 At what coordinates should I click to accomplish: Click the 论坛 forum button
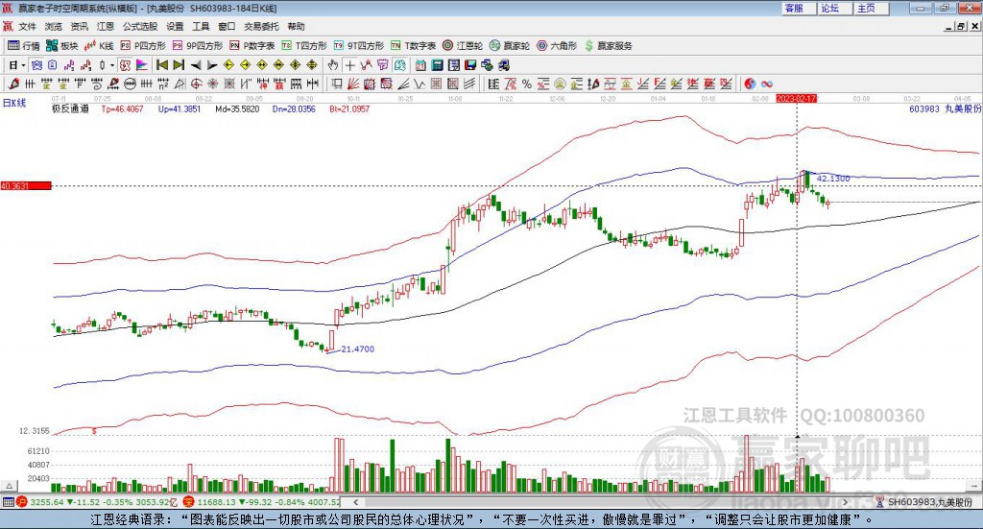pos(829,8)
